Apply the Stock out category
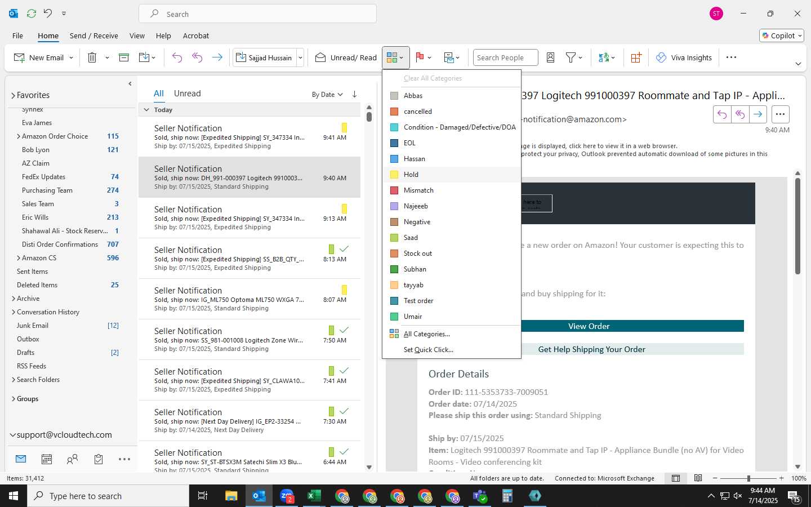The width and height of the screenshot is (811, 507). click(452, 253)
